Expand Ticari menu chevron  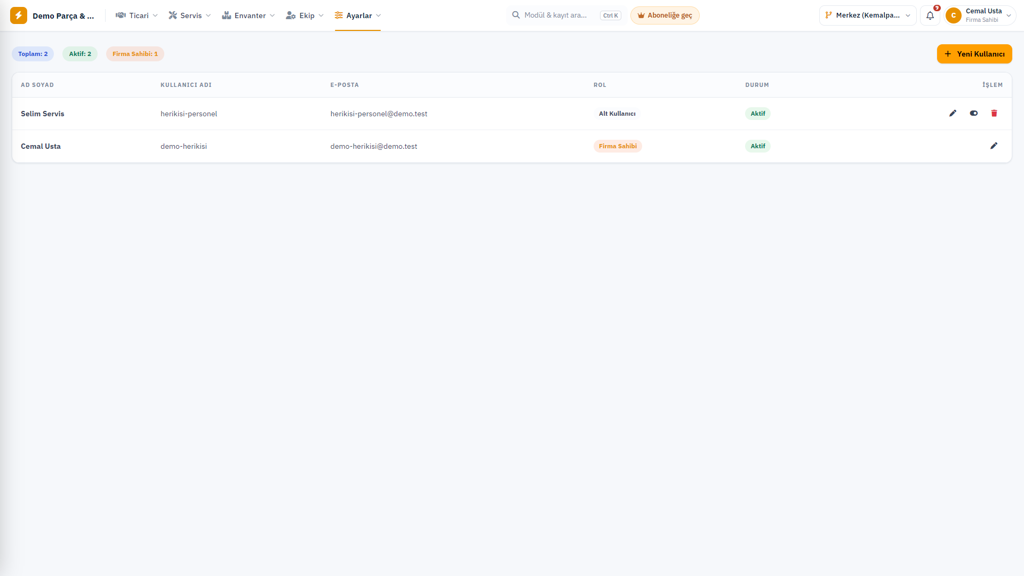click(x=155, y=15)
